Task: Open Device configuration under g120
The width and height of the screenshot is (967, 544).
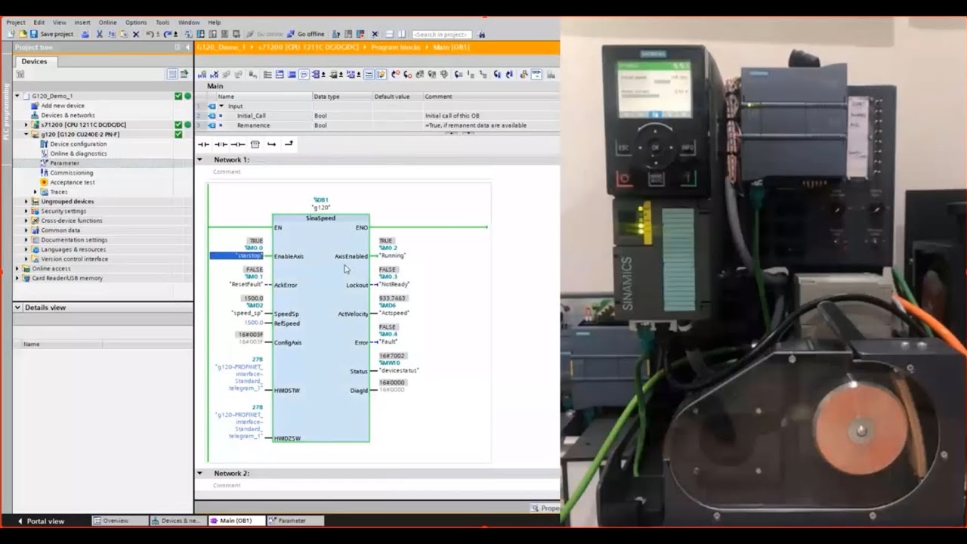Action: [78, 144]
